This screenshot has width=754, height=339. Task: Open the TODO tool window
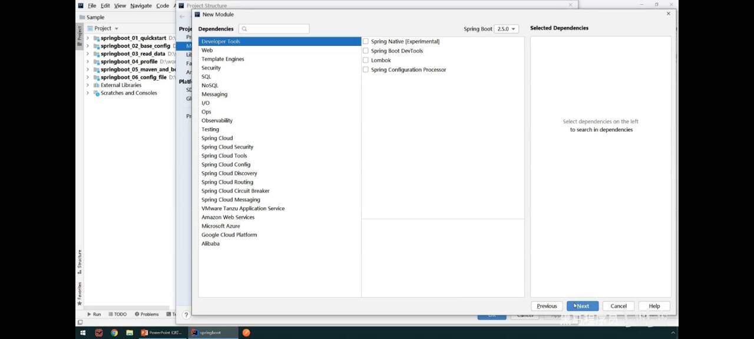pyautogui.click(x=118, y=314)
